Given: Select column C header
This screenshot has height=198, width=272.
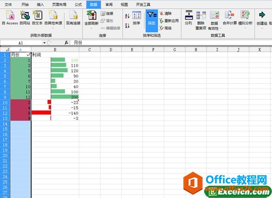Looking at the screenshot, I should click(90, 49).
